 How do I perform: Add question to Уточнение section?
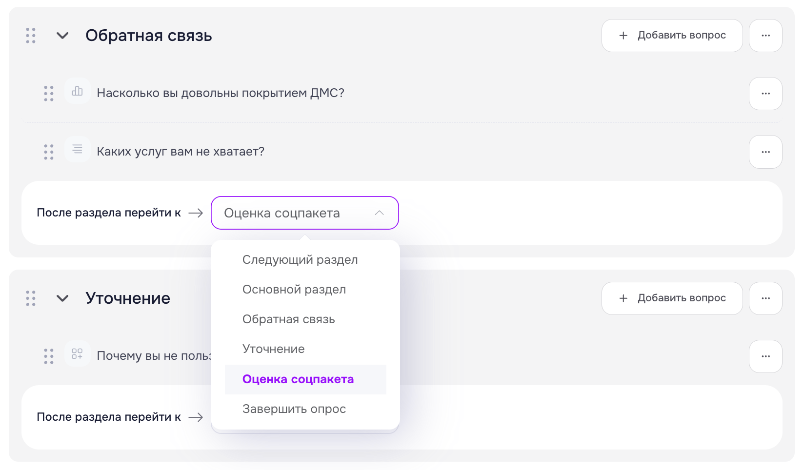click(x=672, y=298)
